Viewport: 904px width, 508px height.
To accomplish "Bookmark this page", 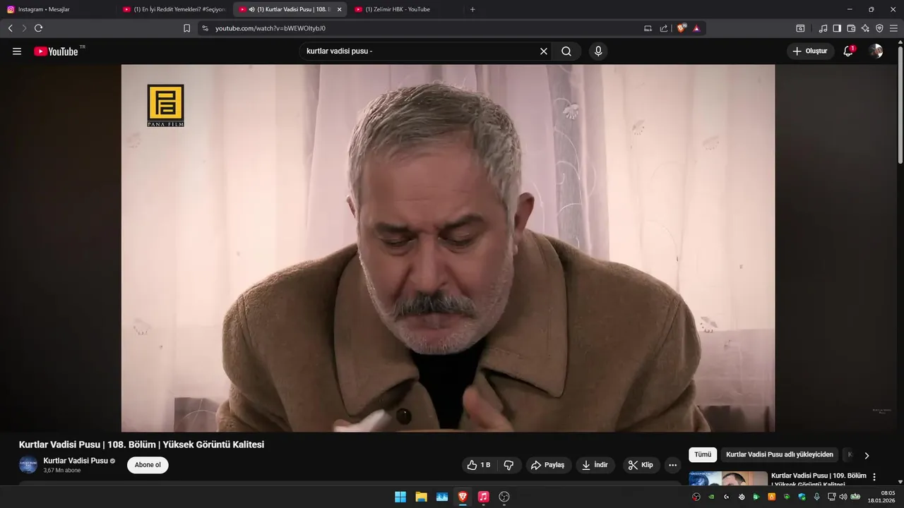I will click(x=186, y=28).
